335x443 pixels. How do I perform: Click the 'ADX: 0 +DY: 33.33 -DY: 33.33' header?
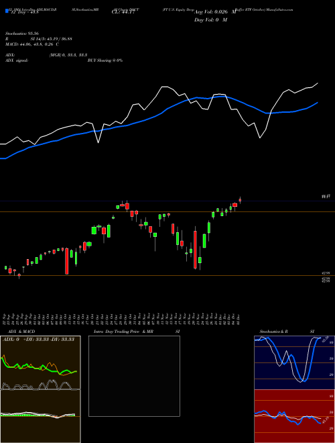pyautogui.click(x=38, y=340)
